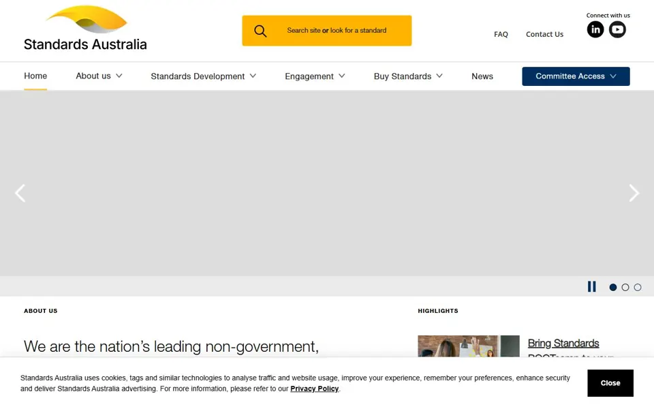Select the third carousel slide dot
Image resolution: width=654 pixels, height=409 pixels.
638,287
